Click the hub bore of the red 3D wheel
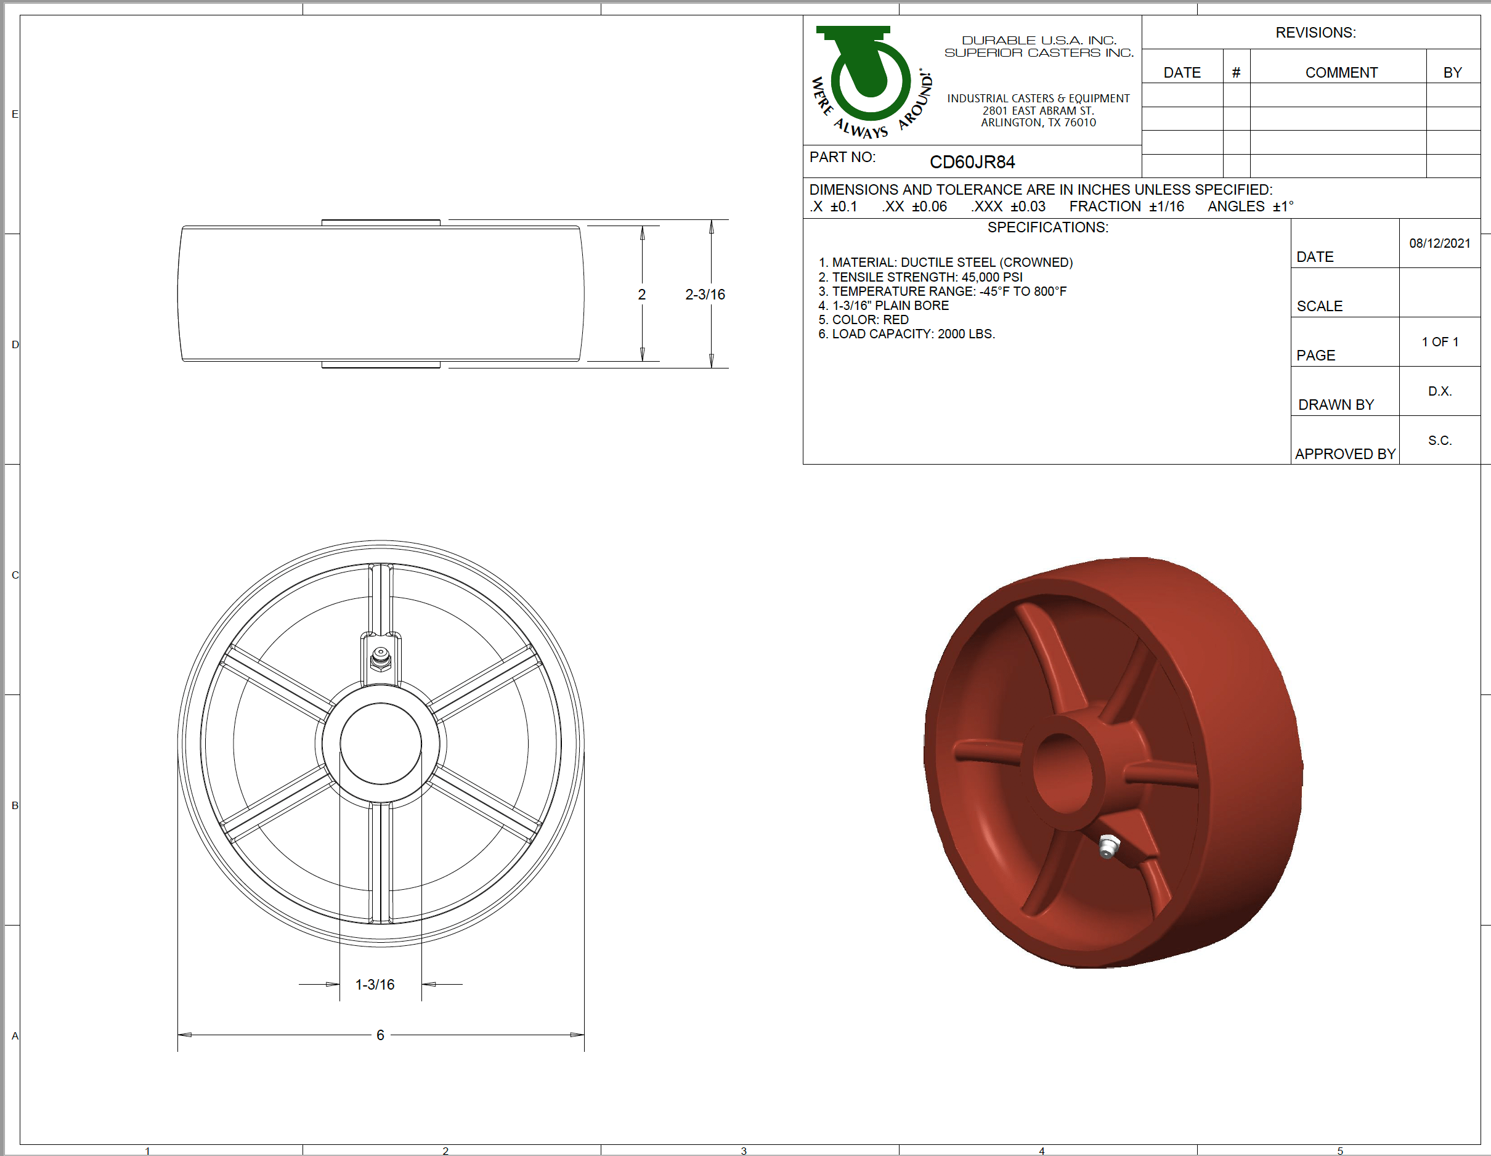Image resolution: width=1491 pixels, height=1156 pixels. tap(1062, 773)
